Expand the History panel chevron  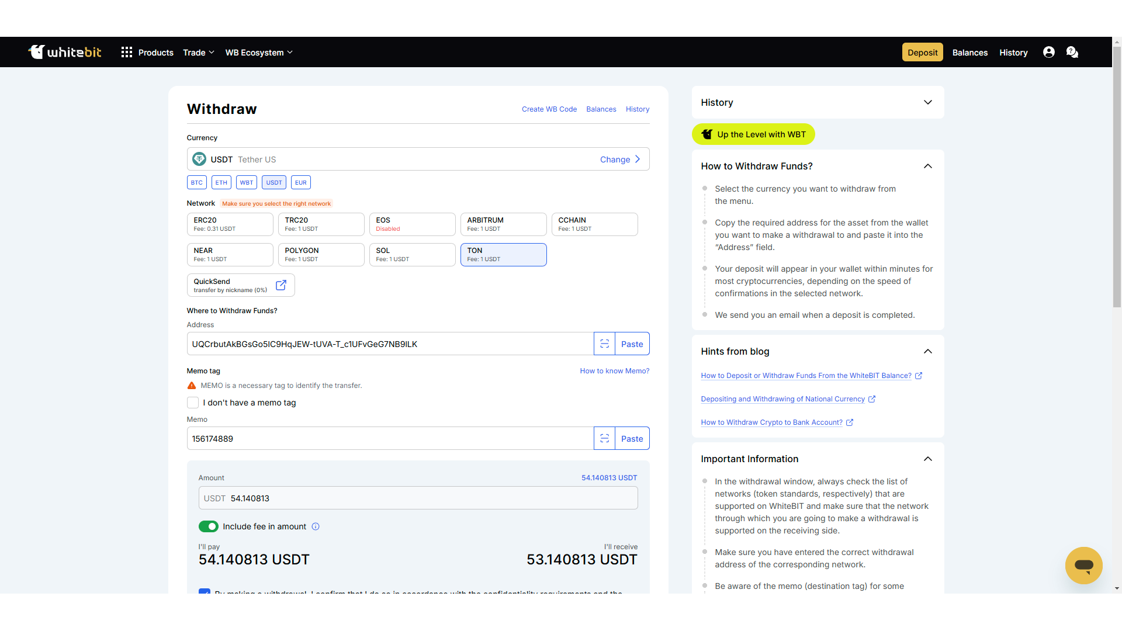(x=928, y=102)
